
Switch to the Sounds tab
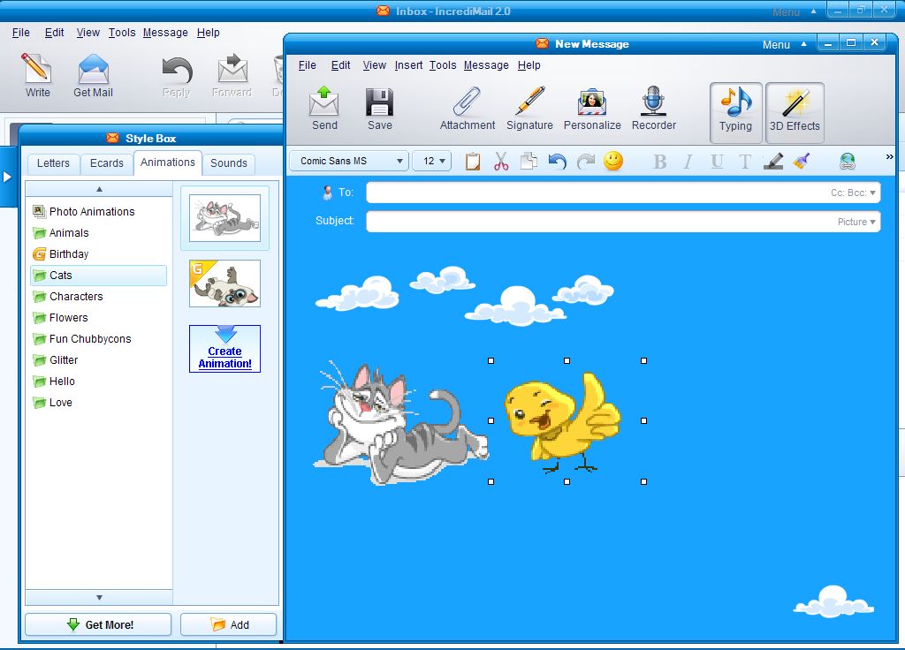click(229, 163)
